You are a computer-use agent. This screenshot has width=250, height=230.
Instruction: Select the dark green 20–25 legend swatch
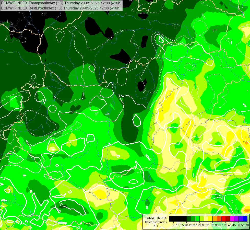189,218
